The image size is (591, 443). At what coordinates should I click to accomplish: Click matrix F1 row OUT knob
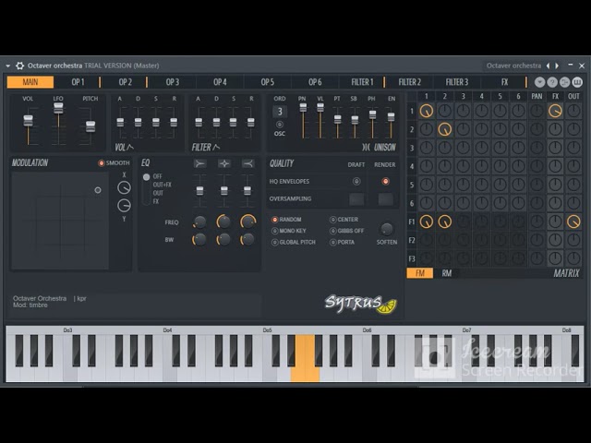pyautogui.click(x=573, y=221)
